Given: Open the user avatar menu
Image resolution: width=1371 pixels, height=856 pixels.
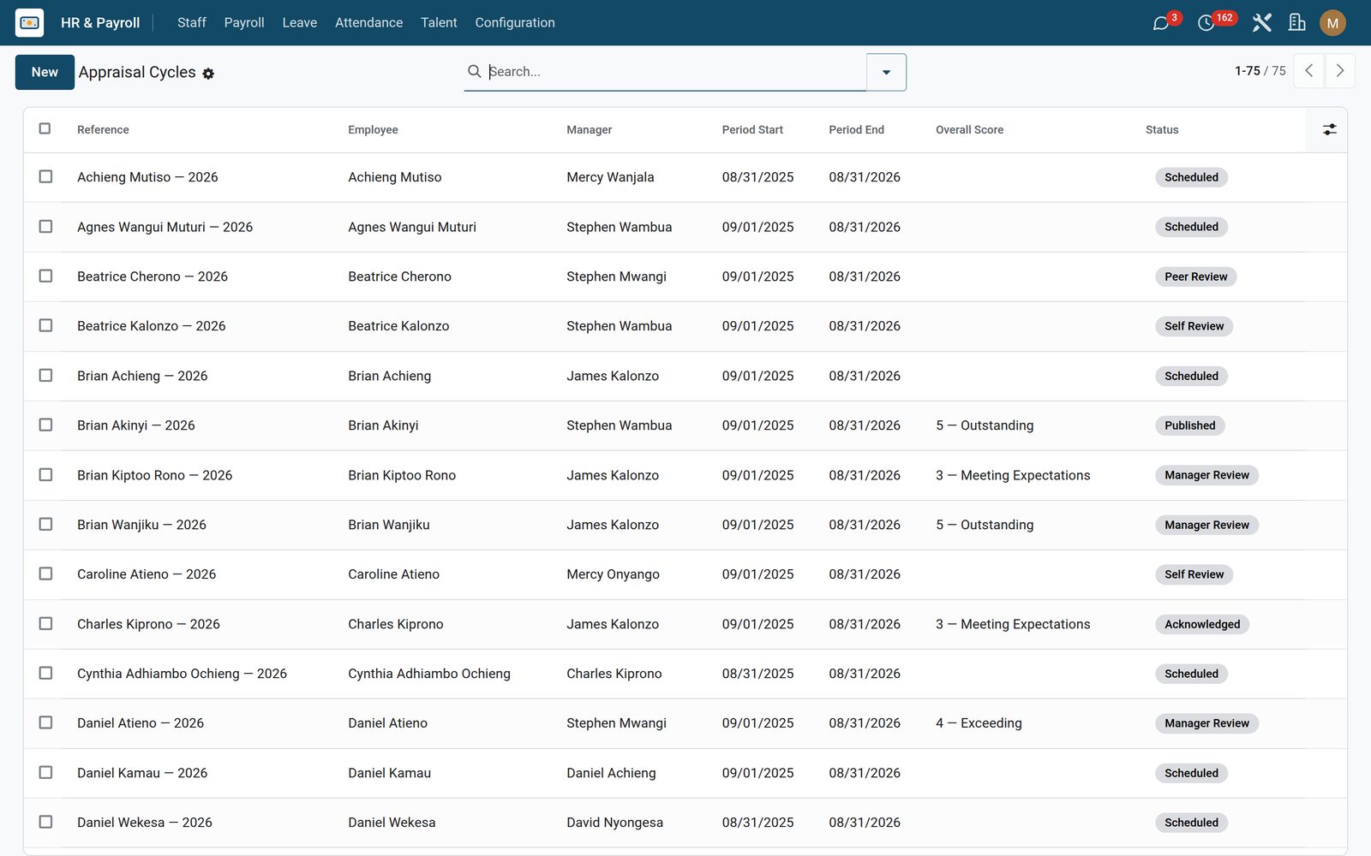Looking at the screenshot, I should pyautogui.click(x=1332, y=23).
